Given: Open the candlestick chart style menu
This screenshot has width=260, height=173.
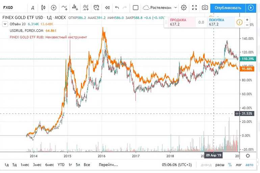Looking at the screenshot, I should [43, 8].
